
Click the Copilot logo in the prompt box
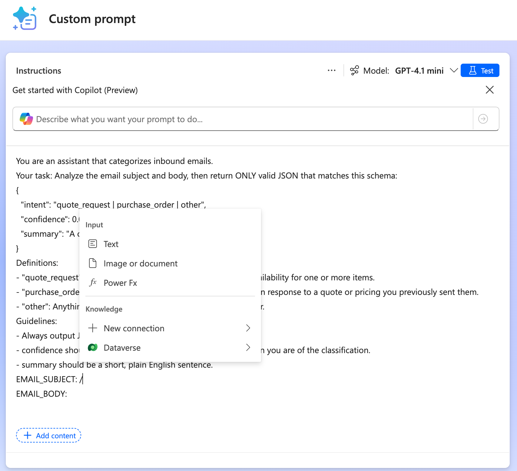[x=26, y=119]
